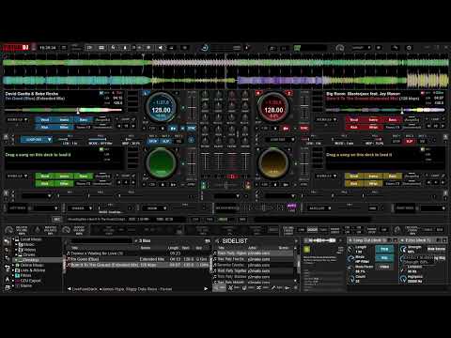Play deck 1 with the blue play button

[173, 129]
